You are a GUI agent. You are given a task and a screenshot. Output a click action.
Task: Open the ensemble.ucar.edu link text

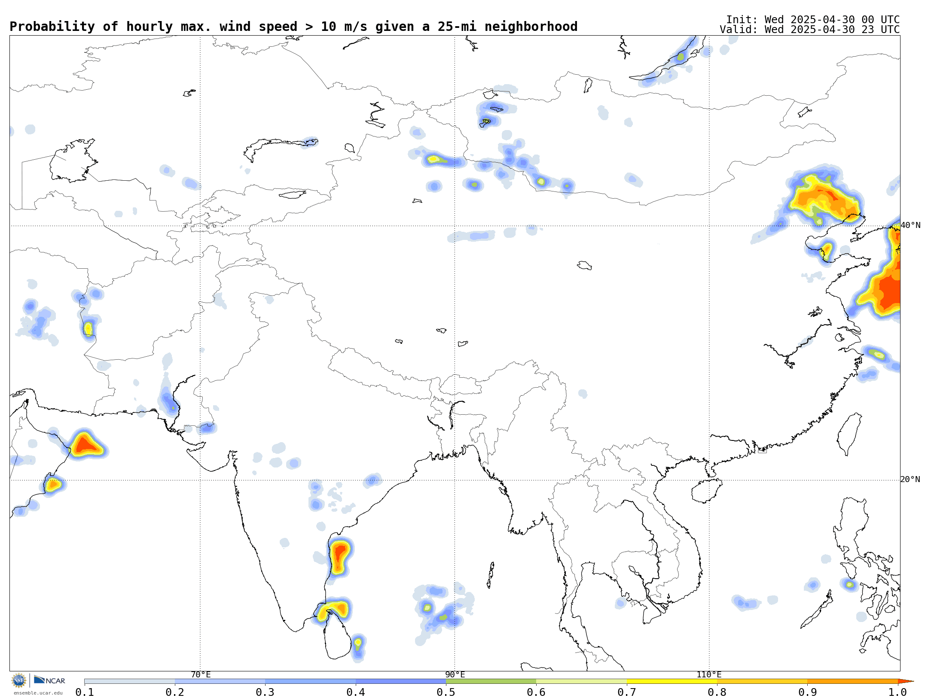click(x=38, y=693)
